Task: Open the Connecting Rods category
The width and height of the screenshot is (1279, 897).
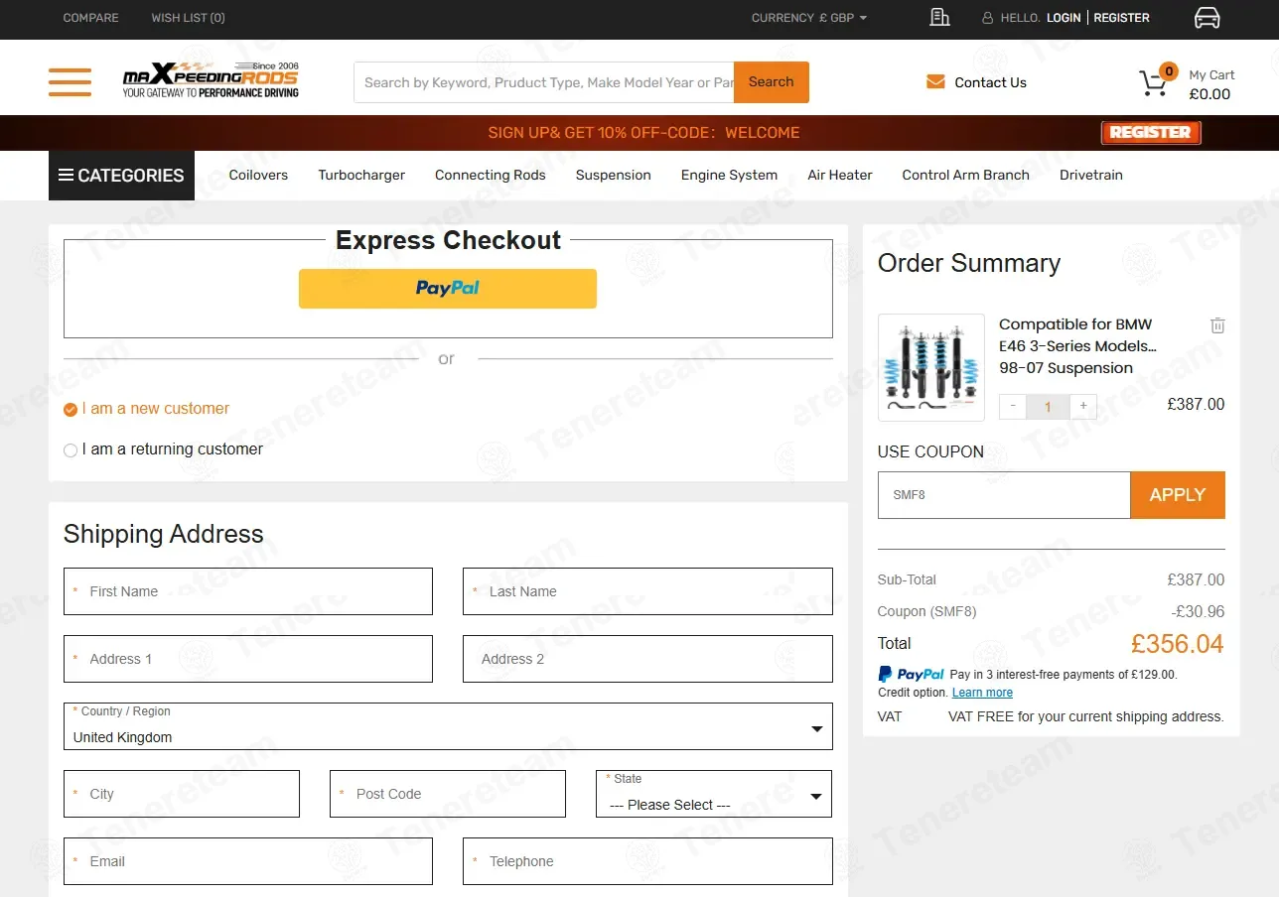Action: pos(491,175)
